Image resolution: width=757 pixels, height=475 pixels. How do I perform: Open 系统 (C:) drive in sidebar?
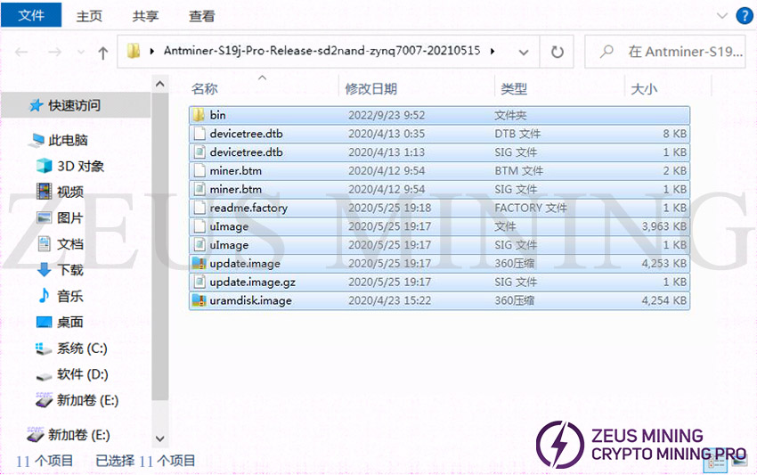click(x=82, y=348)
